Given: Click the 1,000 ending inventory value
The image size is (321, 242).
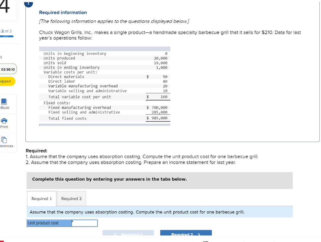Looking at the screenshot, I should 161,67.
